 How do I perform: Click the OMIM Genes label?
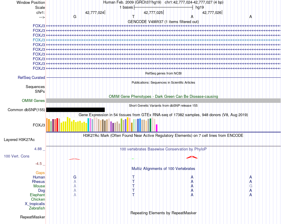(x=33, y=101)
